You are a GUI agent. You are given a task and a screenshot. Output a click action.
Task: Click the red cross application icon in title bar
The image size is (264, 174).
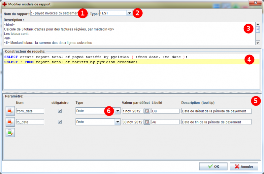4,5
